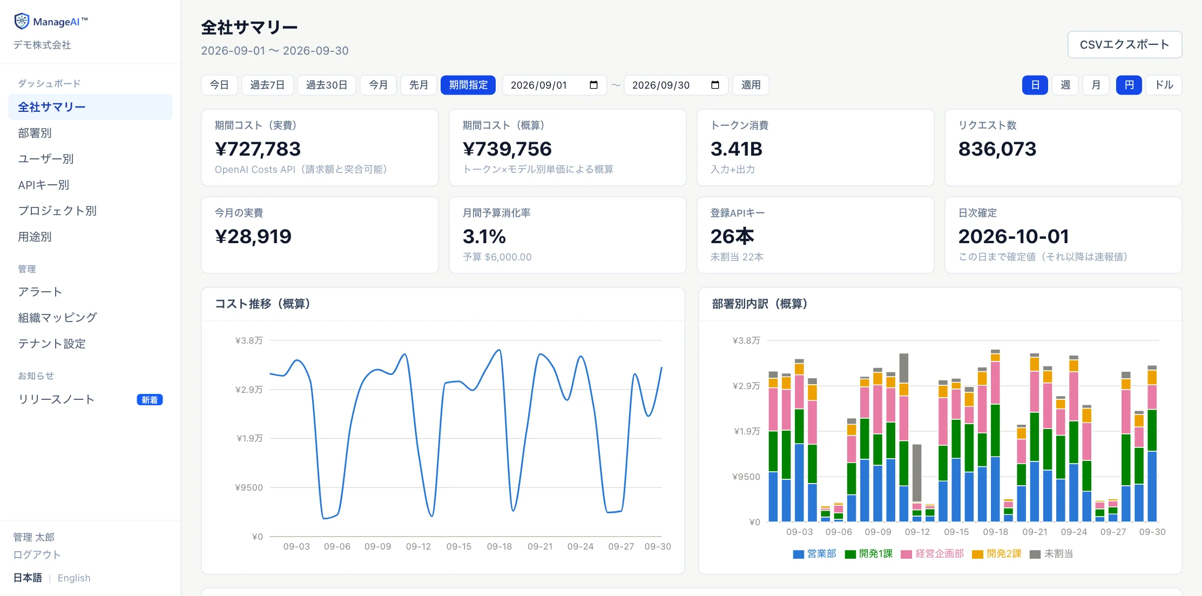This screenshot has width=1202, height=596.
Task: Toggle 経営企画部 pink legend swatch
Action: [906, 554]
